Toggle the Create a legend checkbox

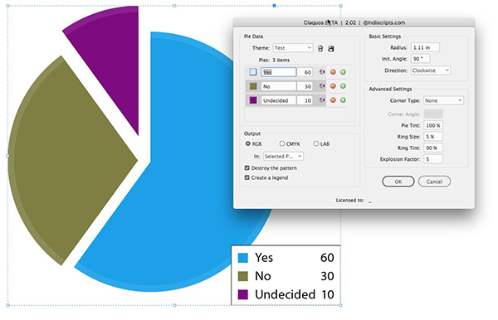(247, 177)
